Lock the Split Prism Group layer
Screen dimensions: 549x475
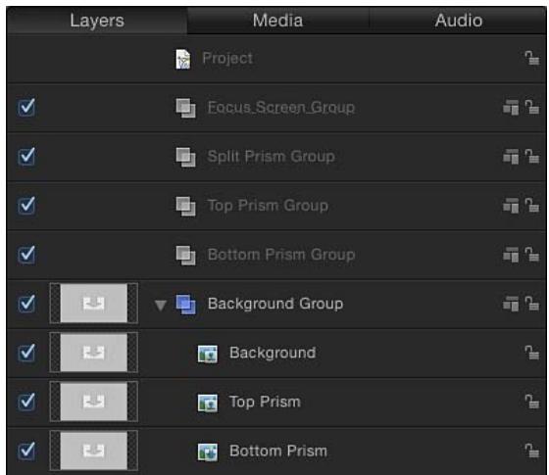(531, 156)
